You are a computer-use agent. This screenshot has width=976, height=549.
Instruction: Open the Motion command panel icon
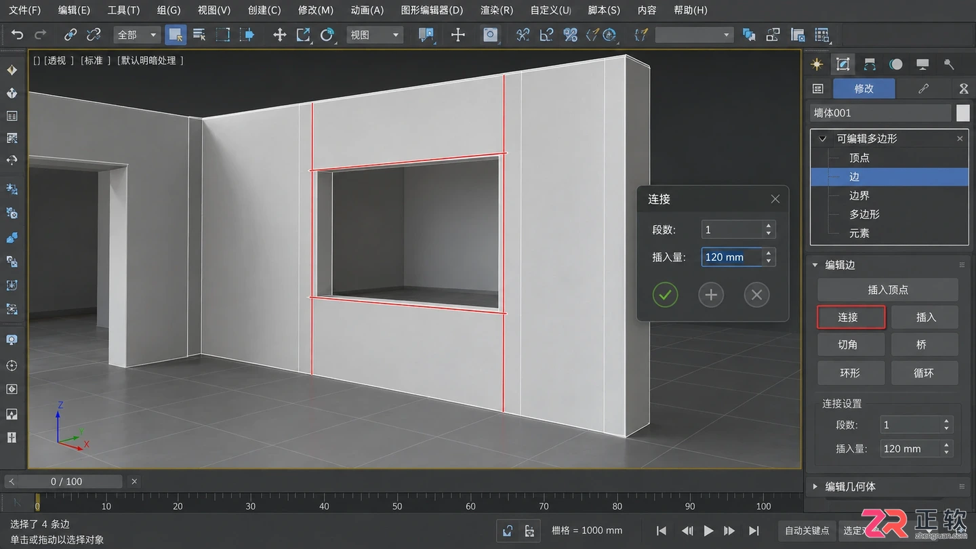click(896, 64)
